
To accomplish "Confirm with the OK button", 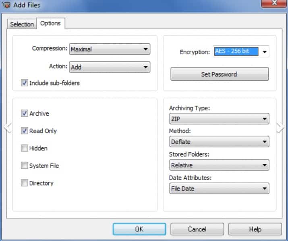I will 139,229.
